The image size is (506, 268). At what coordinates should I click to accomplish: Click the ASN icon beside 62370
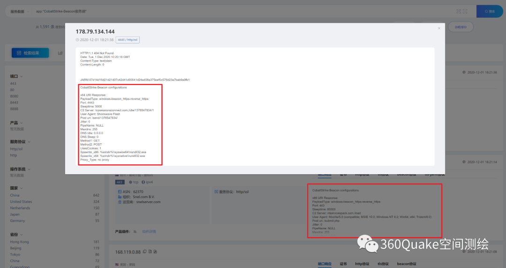coord(120,192)
